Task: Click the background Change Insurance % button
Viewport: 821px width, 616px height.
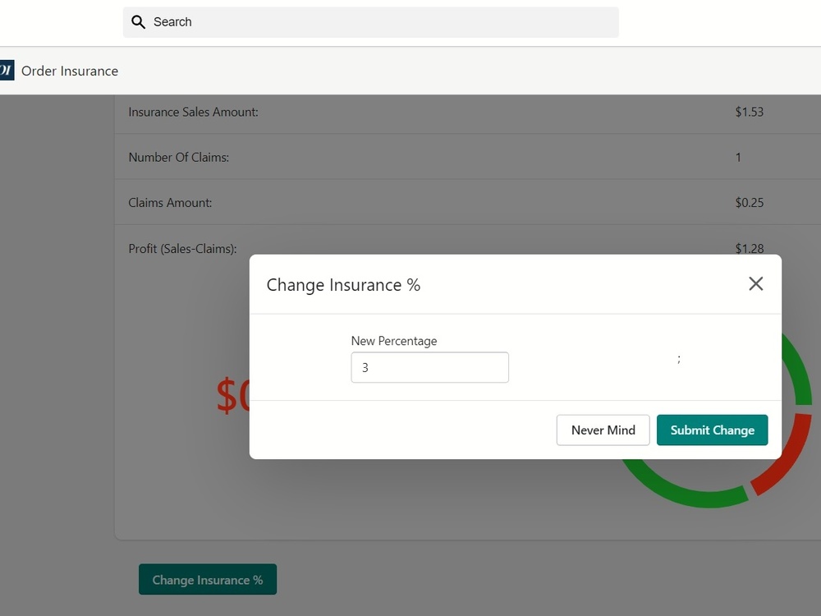Action: 208,579
